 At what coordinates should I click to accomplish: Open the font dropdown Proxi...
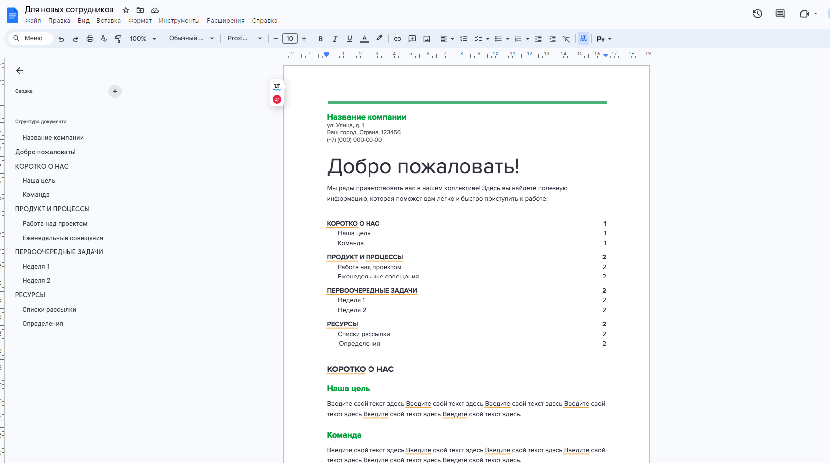(245, 38)
